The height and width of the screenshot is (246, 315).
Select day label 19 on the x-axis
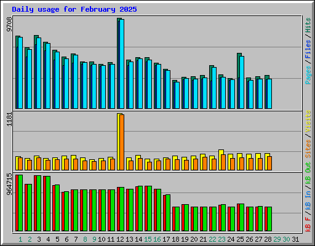point(185,239)
